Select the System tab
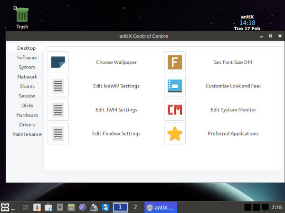 27,67
